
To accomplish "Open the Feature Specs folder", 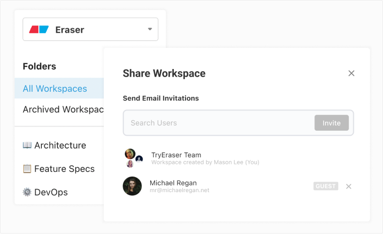I will coord(64,169).
